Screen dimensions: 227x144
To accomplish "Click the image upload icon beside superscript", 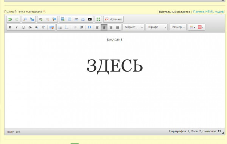I will coord(51,27).
